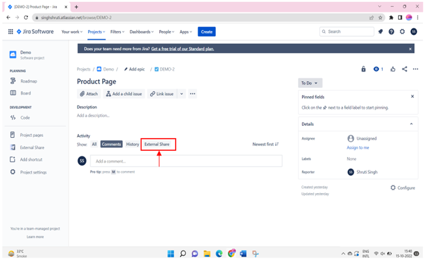The image size is (424, 259).
Task: Open the more actions dots beside Link issue
Action: tap(193, 94)
